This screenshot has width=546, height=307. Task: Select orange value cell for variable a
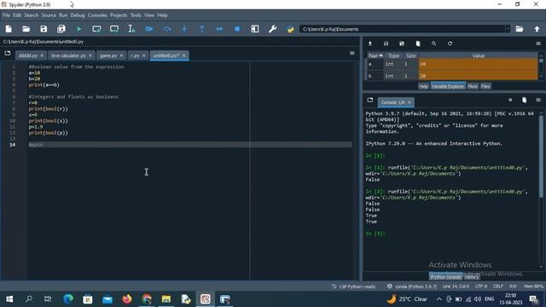click(478, 64)
